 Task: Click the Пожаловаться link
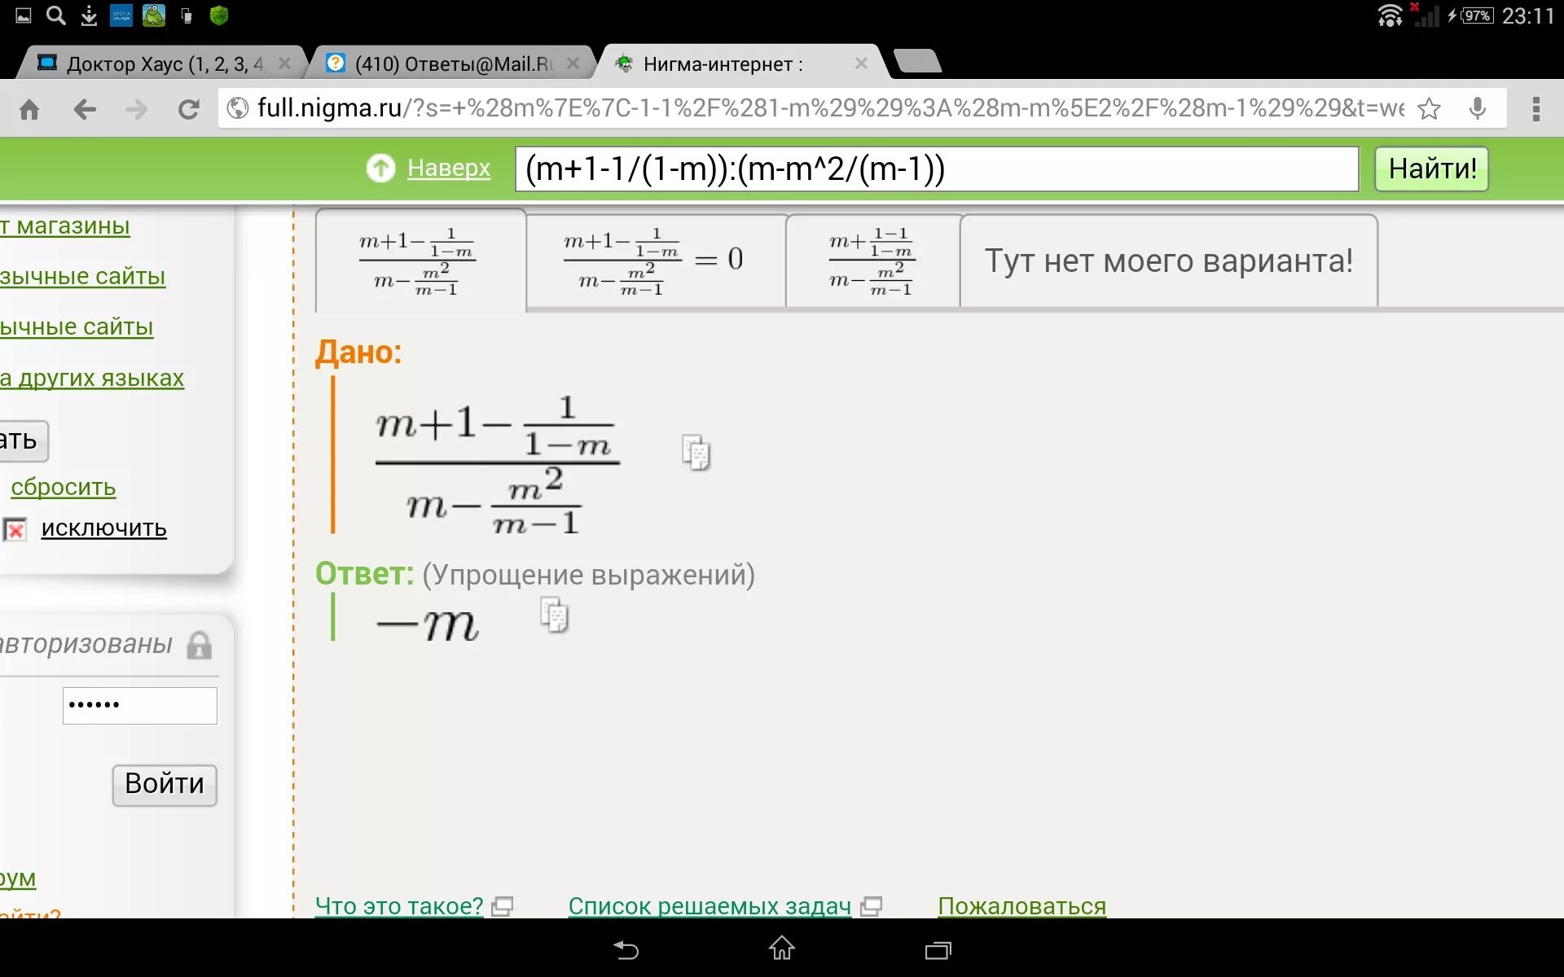[x=1022, y=906]
